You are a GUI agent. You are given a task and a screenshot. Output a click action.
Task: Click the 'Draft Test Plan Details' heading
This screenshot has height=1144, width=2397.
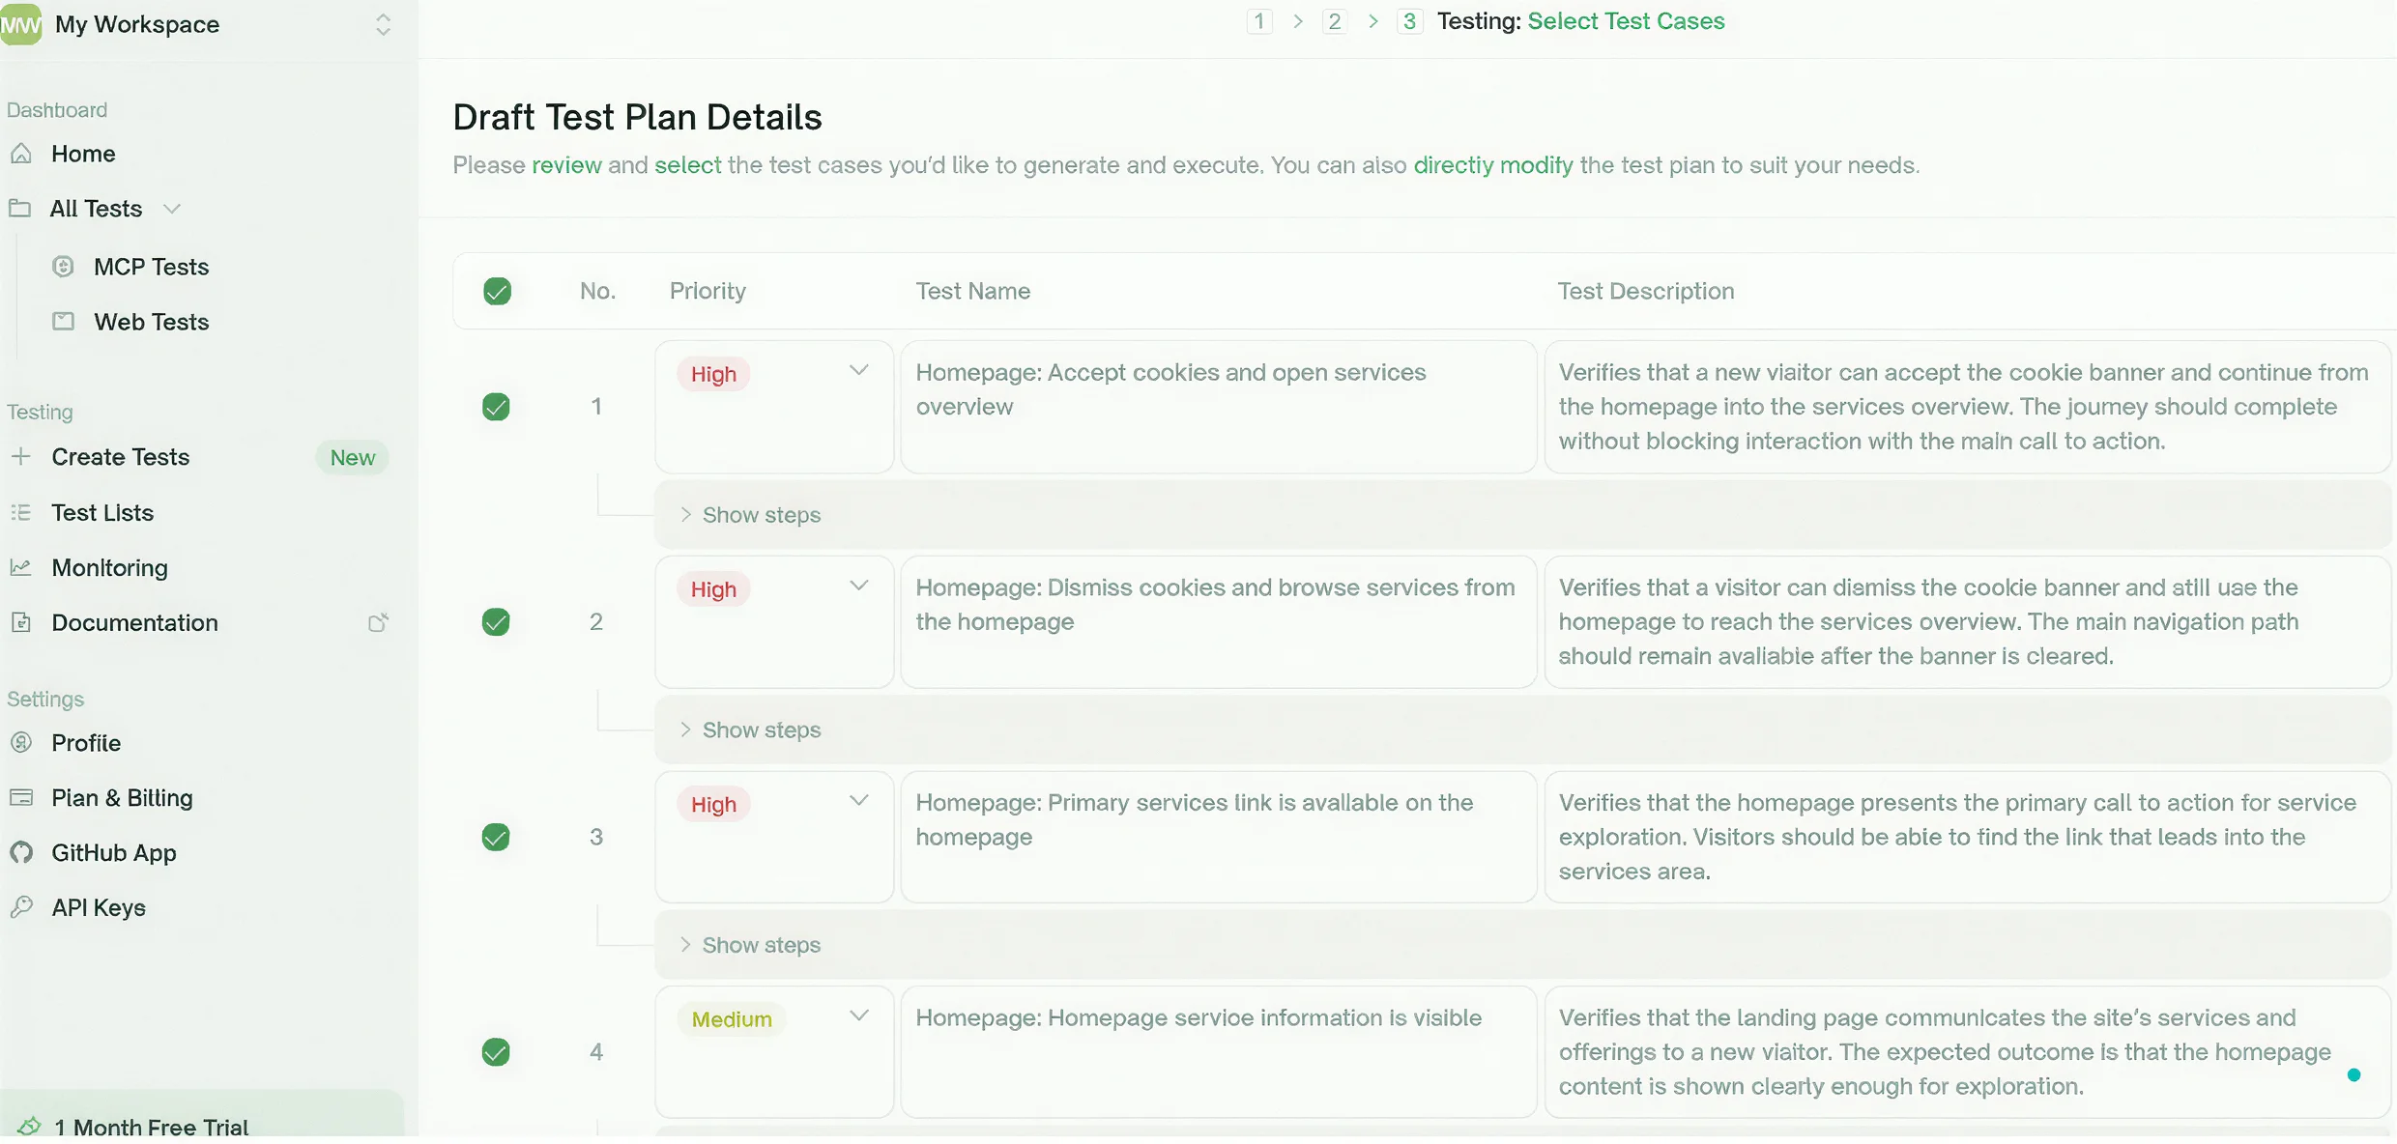pyautogui.click(x=637, y=117)
